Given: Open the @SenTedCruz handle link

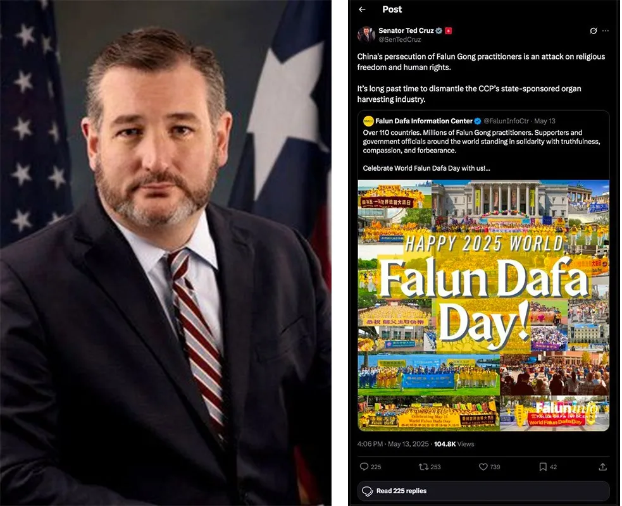Looking at the screenshot, I should [x=399, y=40].
